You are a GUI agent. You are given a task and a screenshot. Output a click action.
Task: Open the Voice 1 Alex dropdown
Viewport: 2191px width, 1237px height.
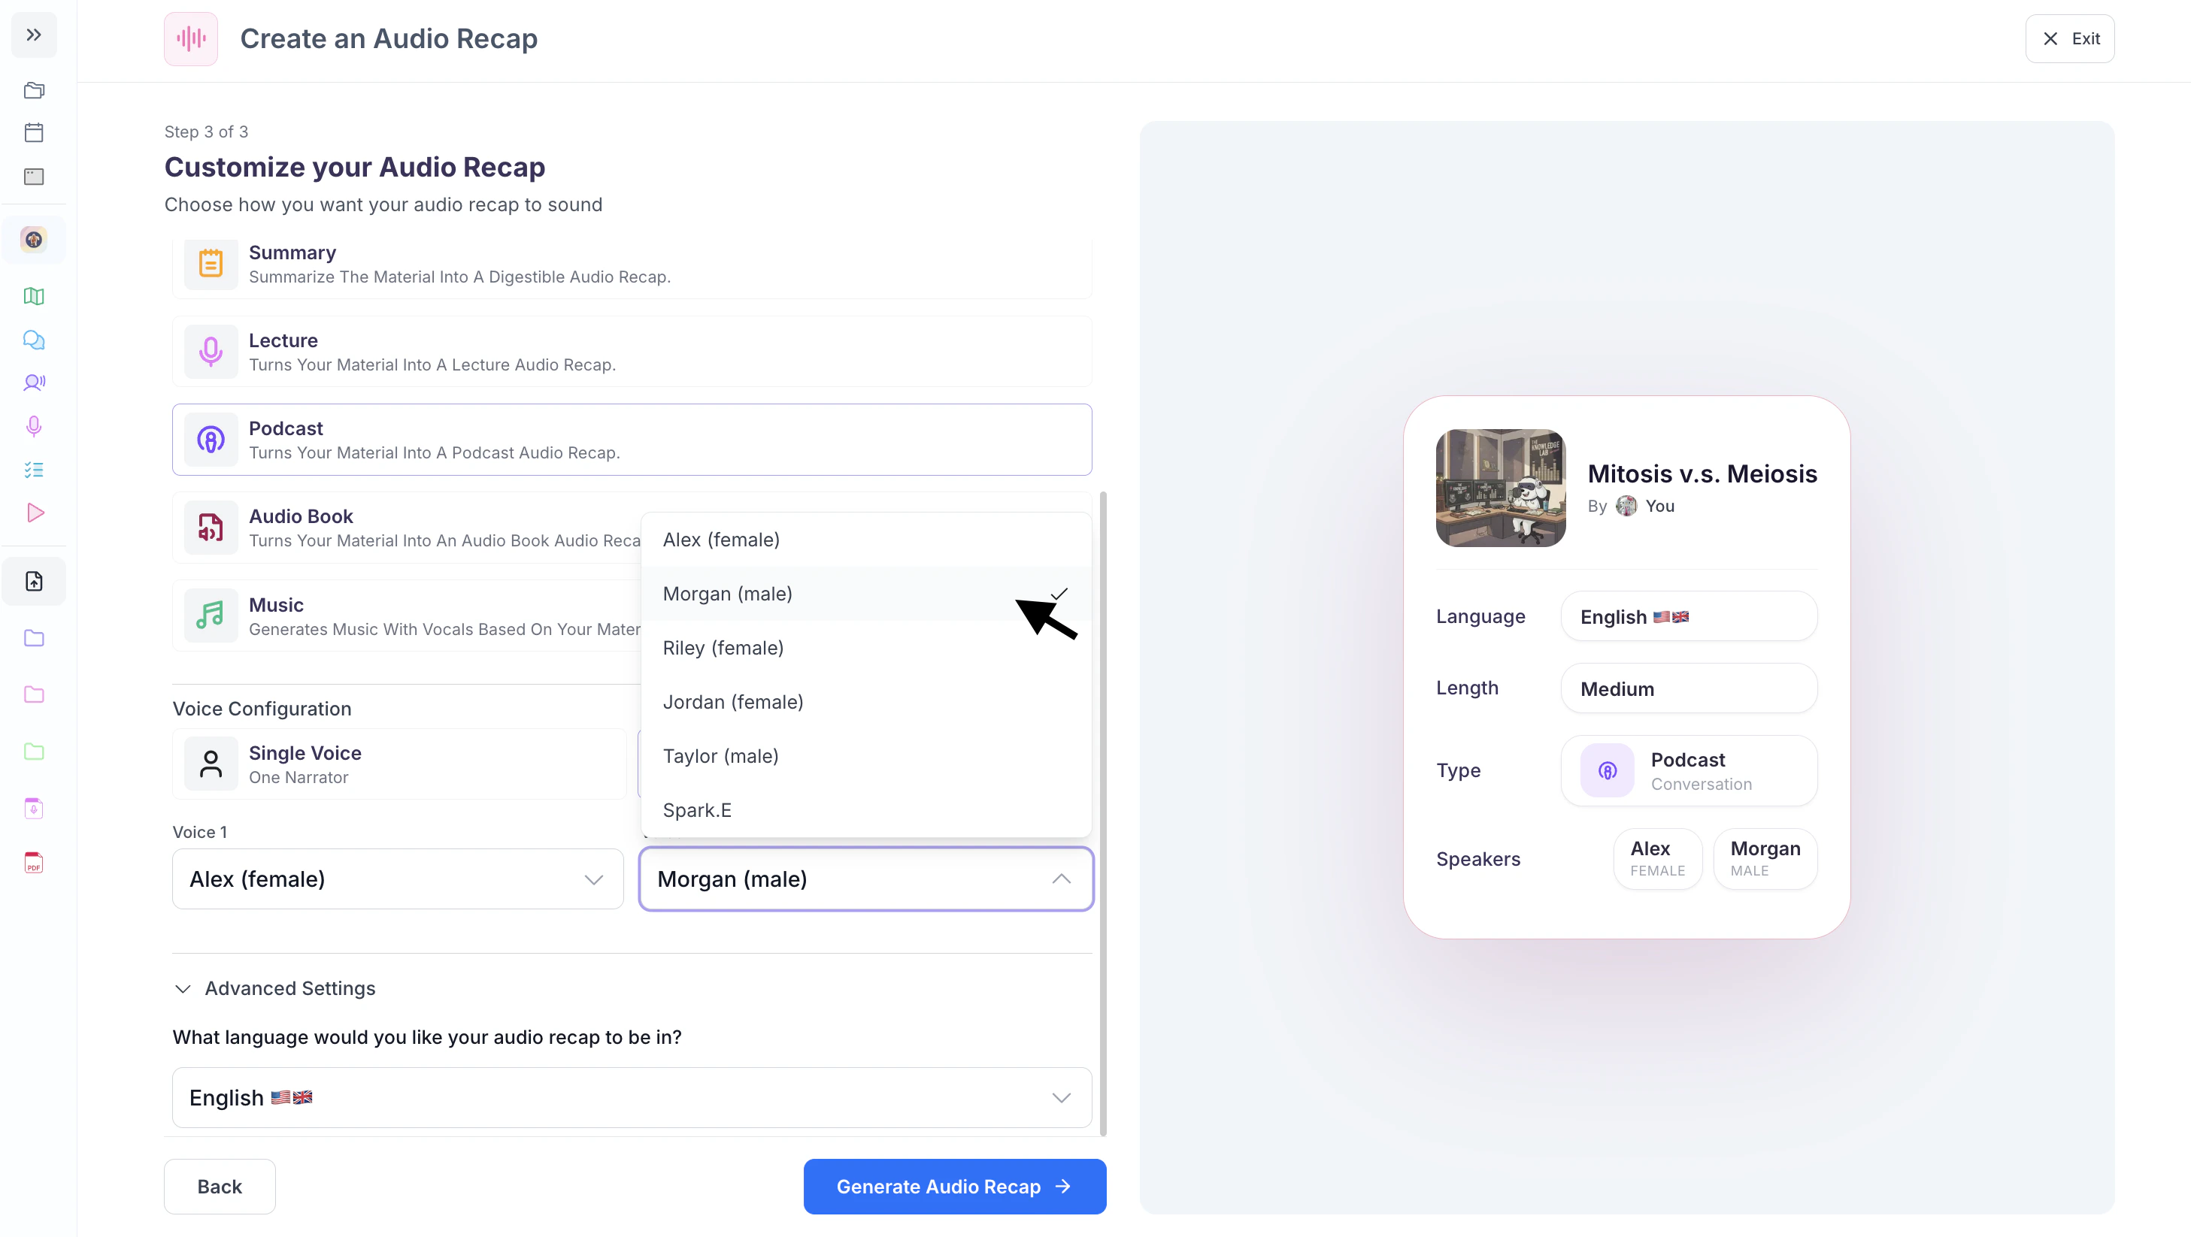(x=397, y=879)
